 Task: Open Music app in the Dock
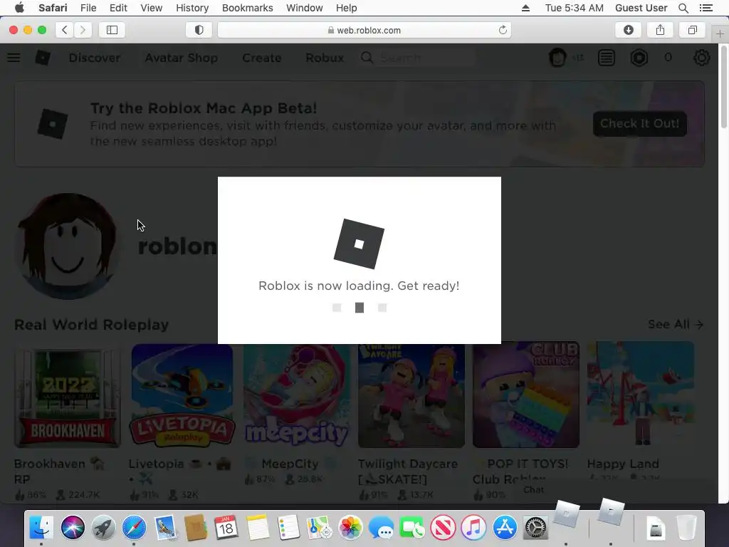(x=473, y=528)
